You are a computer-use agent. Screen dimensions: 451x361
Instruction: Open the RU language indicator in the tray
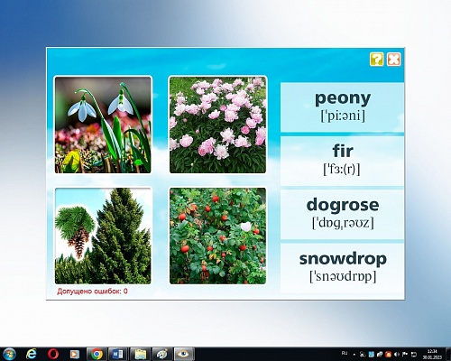click(345, 353)
